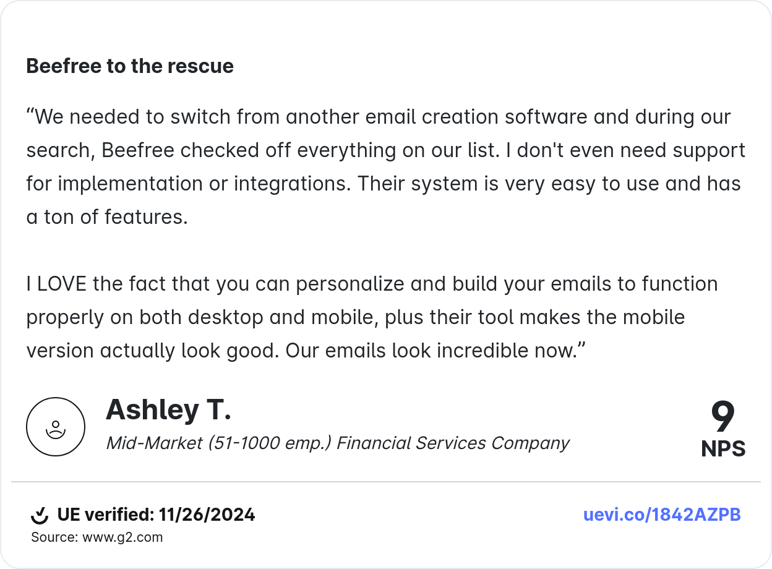This screenshot has height=569, width=772.
Task: Click the "Source:" label text
Action: (x=54, y=537)
